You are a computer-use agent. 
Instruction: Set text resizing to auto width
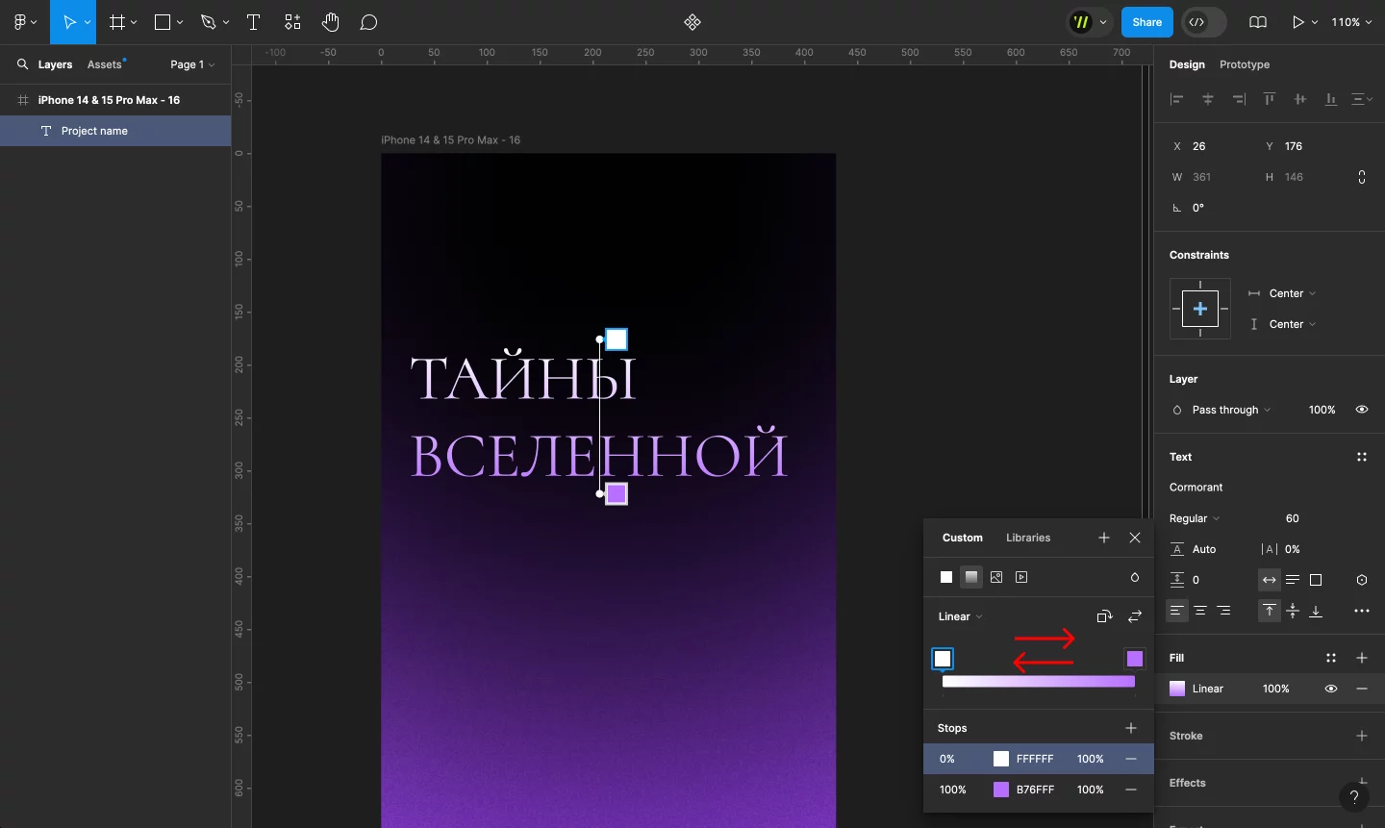[x=1270, y=580]
